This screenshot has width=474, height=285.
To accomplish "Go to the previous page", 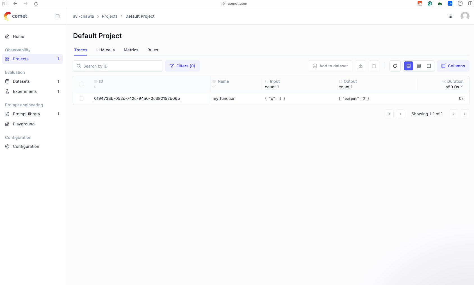I will pyautogui.click(x=400, y=114).
